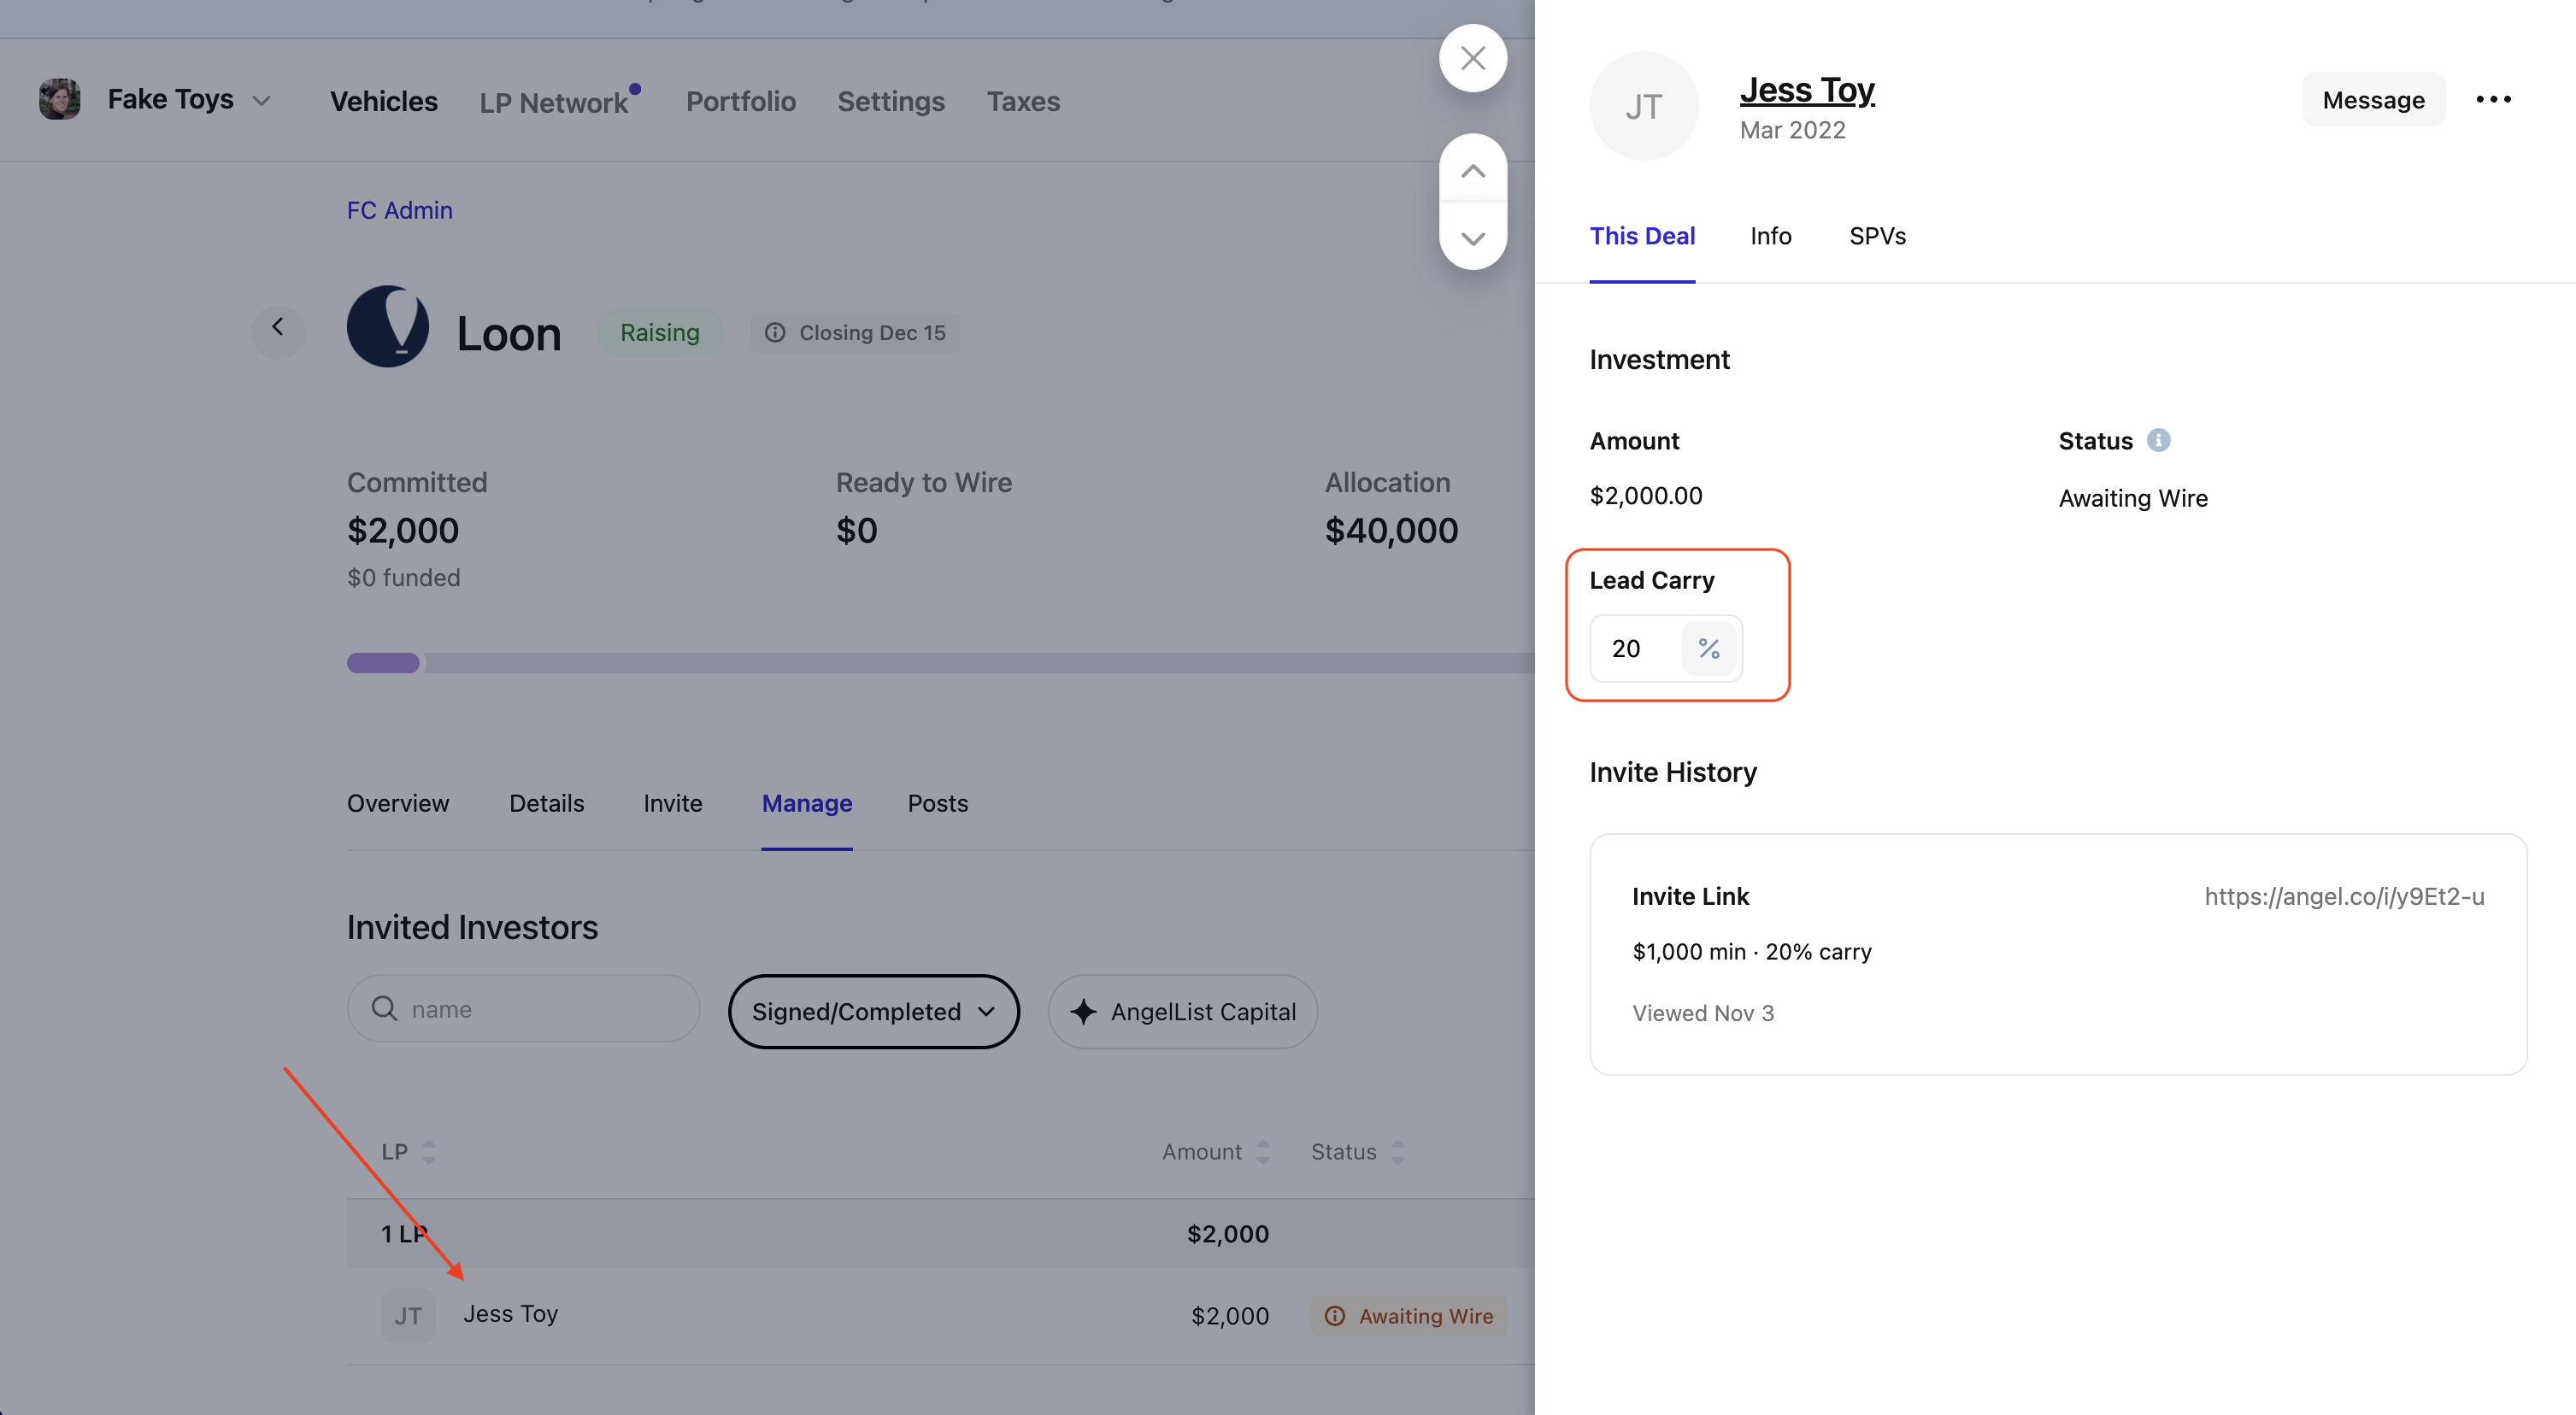Click the '$0 funded' text
The image size is (2576, 1415).
pyautogui.click(x=403, y=577)
